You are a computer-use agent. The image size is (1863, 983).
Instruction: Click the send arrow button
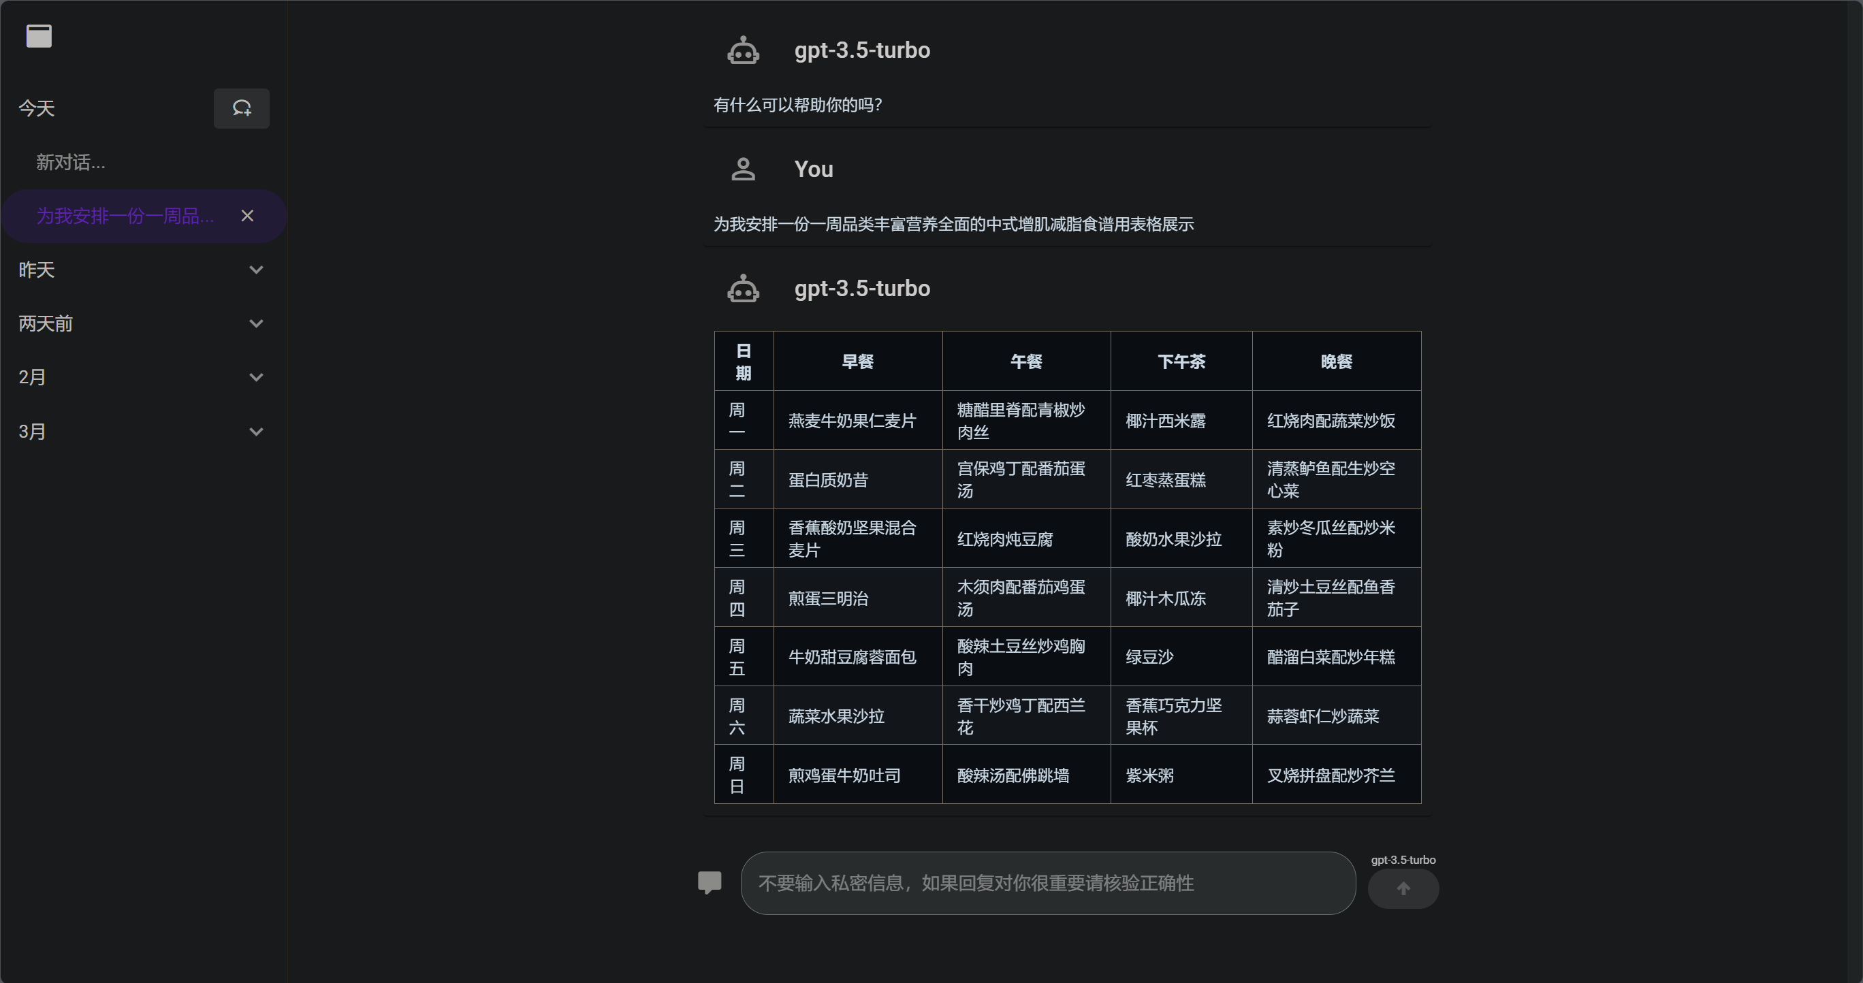1403,888
